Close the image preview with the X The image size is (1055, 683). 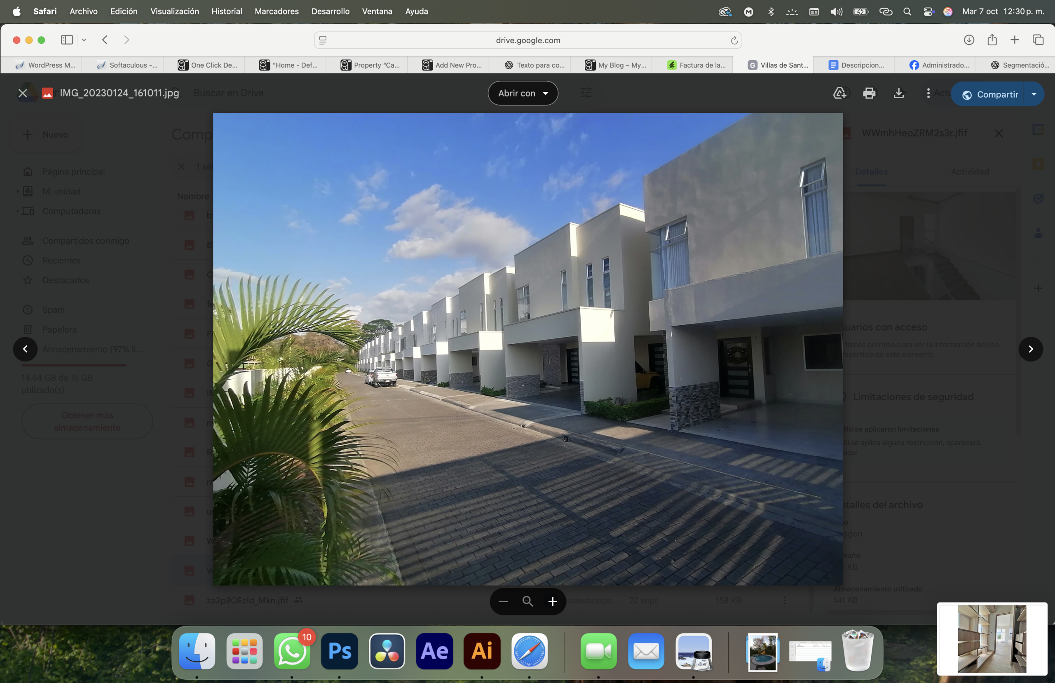(23, 93)
